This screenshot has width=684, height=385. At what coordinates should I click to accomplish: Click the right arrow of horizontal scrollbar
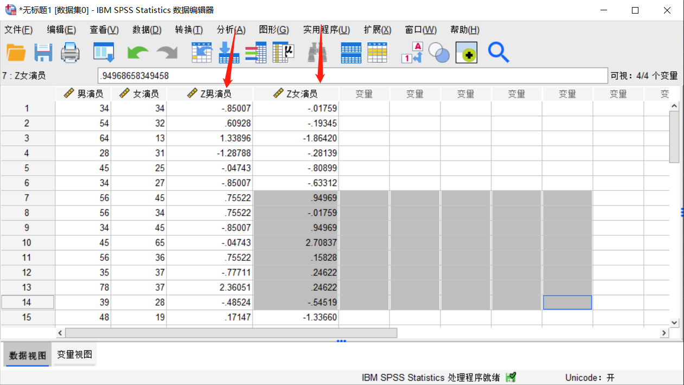point(664,332)
